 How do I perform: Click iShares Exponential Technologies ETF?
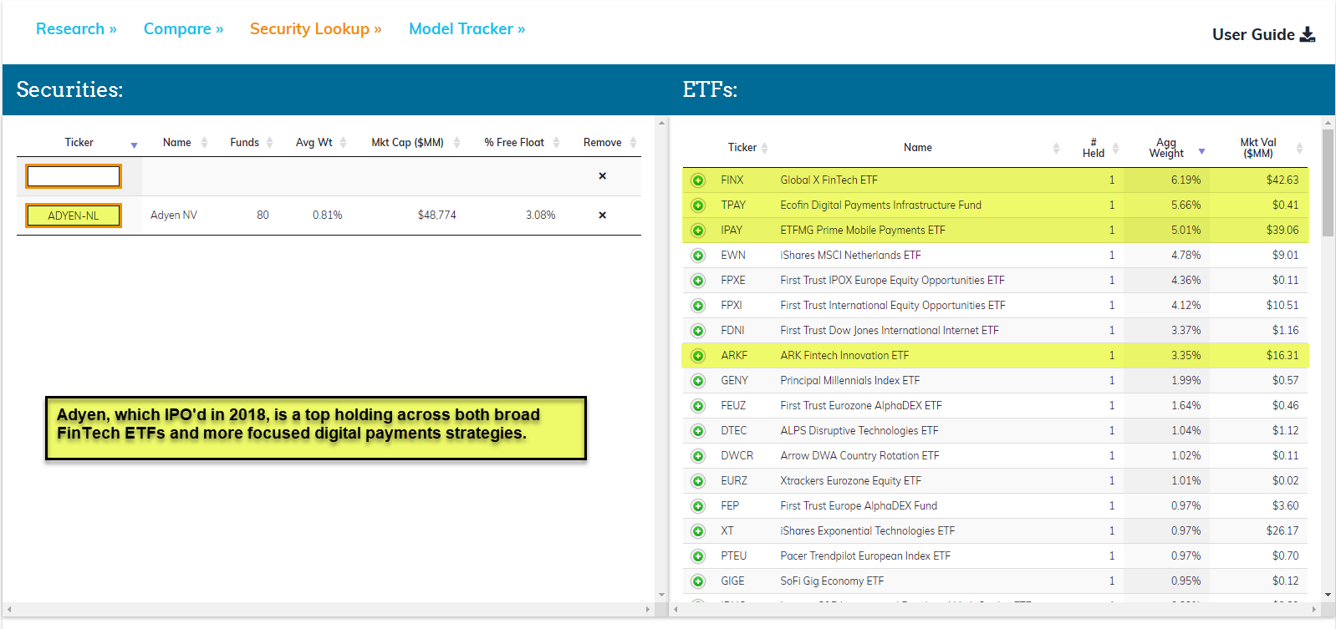point(867,531)
